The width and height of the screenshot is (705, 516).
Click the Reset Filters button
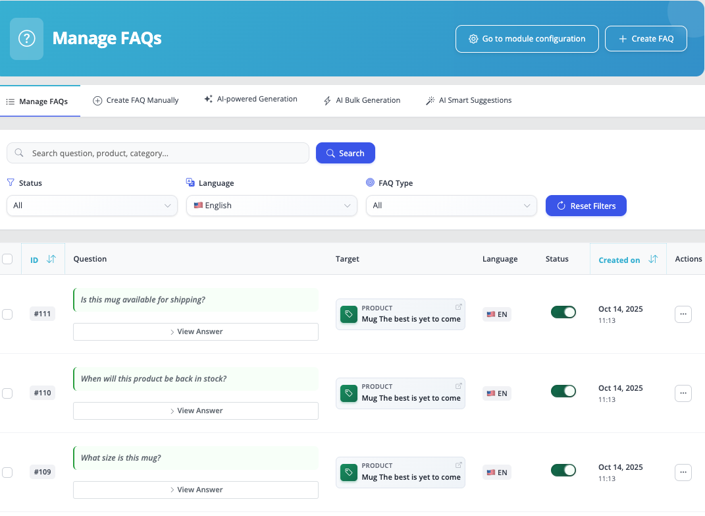[x=586, y=206]
